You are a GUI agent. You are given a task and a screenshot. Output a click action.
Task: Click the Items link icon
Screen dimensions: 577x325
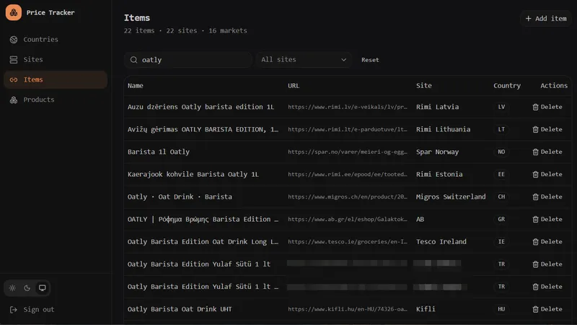pyautogui.click(x=14, y=79)
